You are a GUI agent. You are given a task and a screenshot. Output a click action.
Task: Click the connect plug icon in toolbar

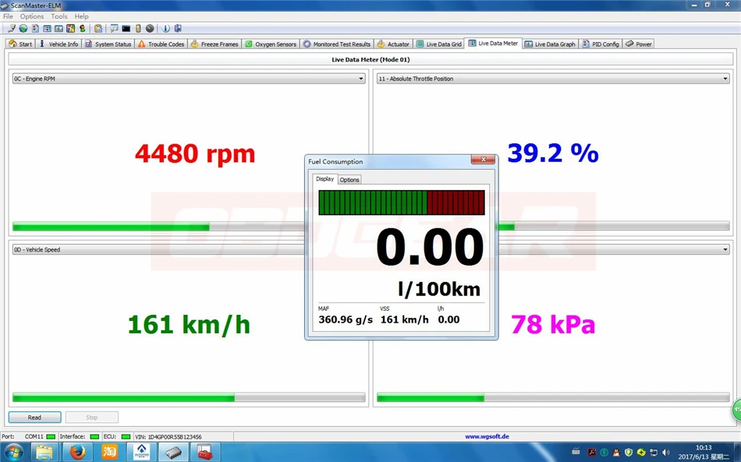pyautogui.click(x=12, y=29)
